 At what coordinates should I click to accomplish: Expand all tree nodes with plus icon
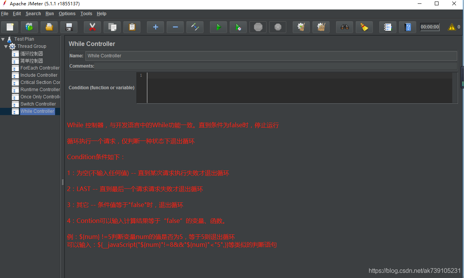pos(155,27)
